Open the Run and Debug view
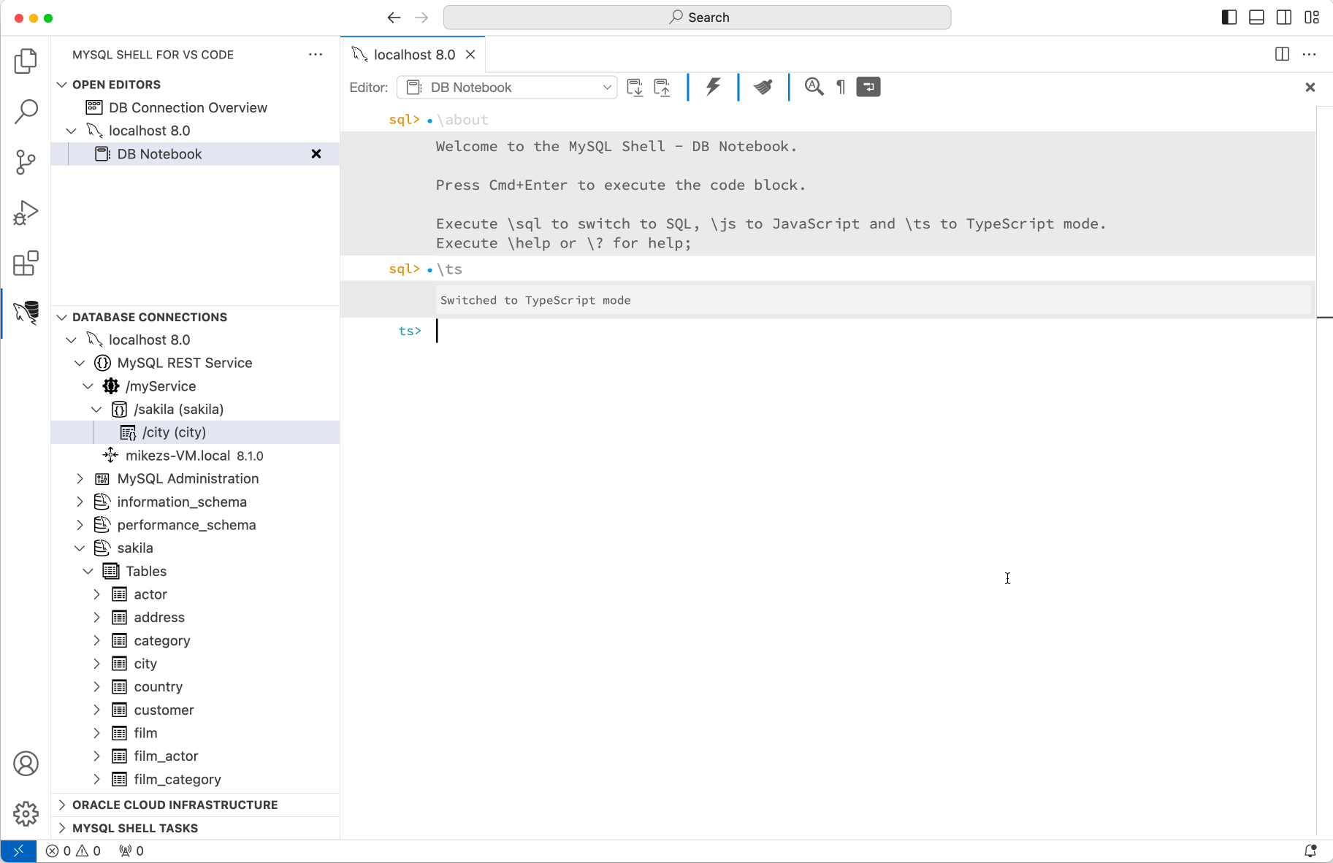 pos(26,212)
